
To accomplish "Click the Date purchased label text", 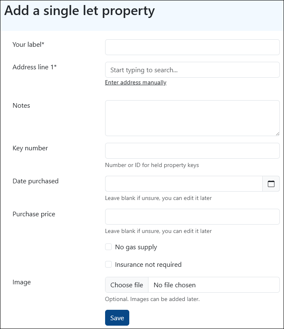I will [35, 181].
